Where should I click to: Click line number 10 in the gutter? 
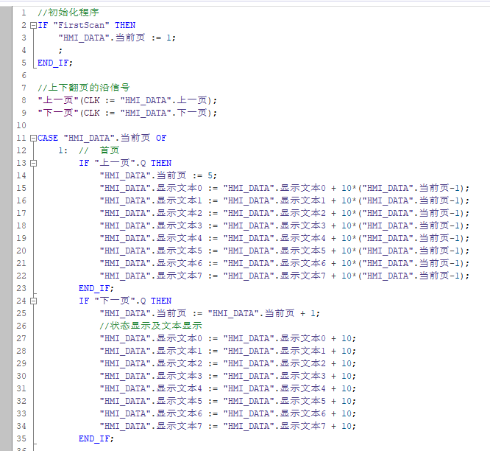click(x=21, y=125)
